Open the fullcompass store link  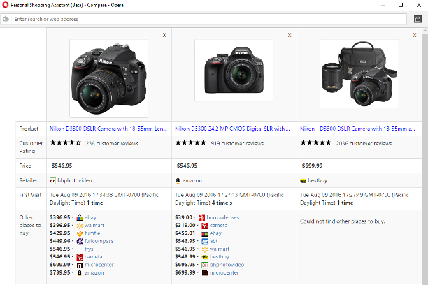click(x=99, y=241)
